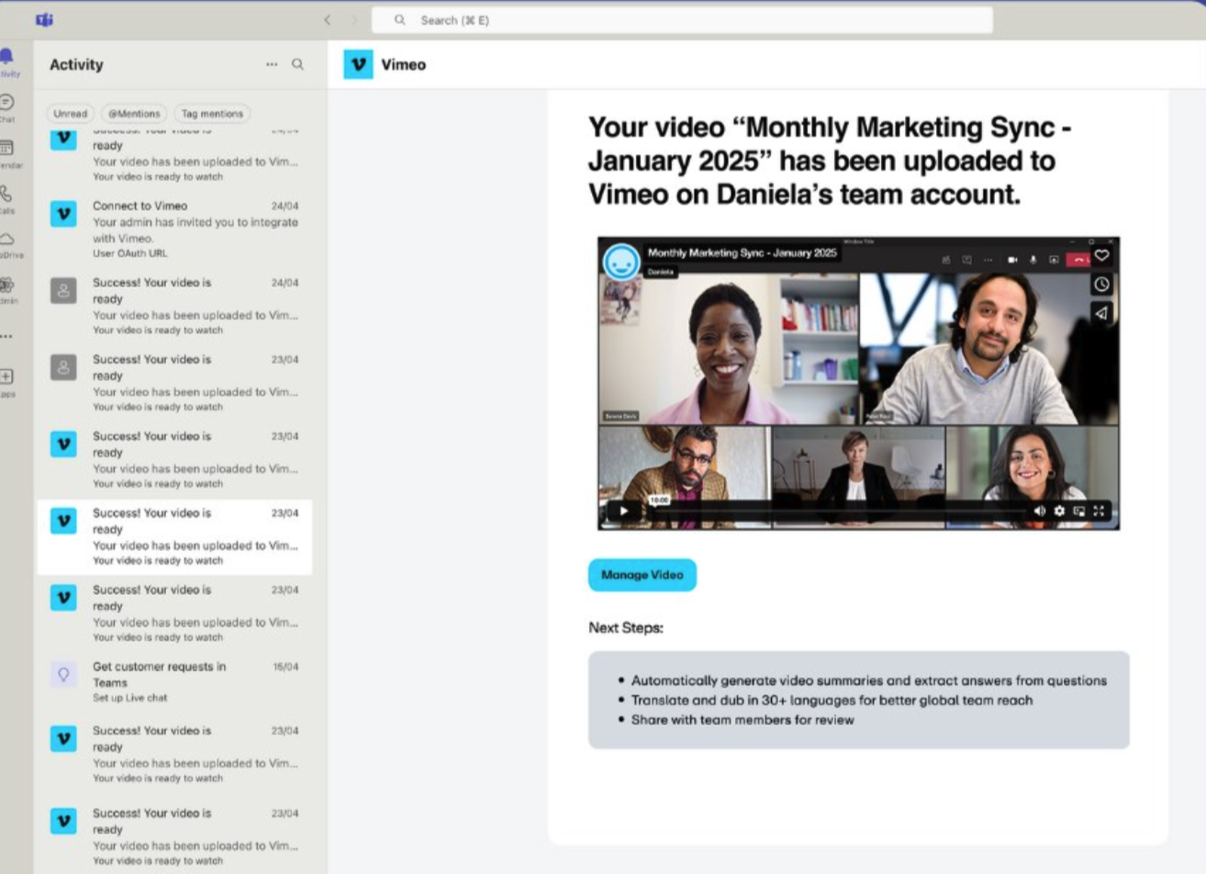
Task: Open the Activity more options ellipsis menu
Action: [x=272, y=64]
